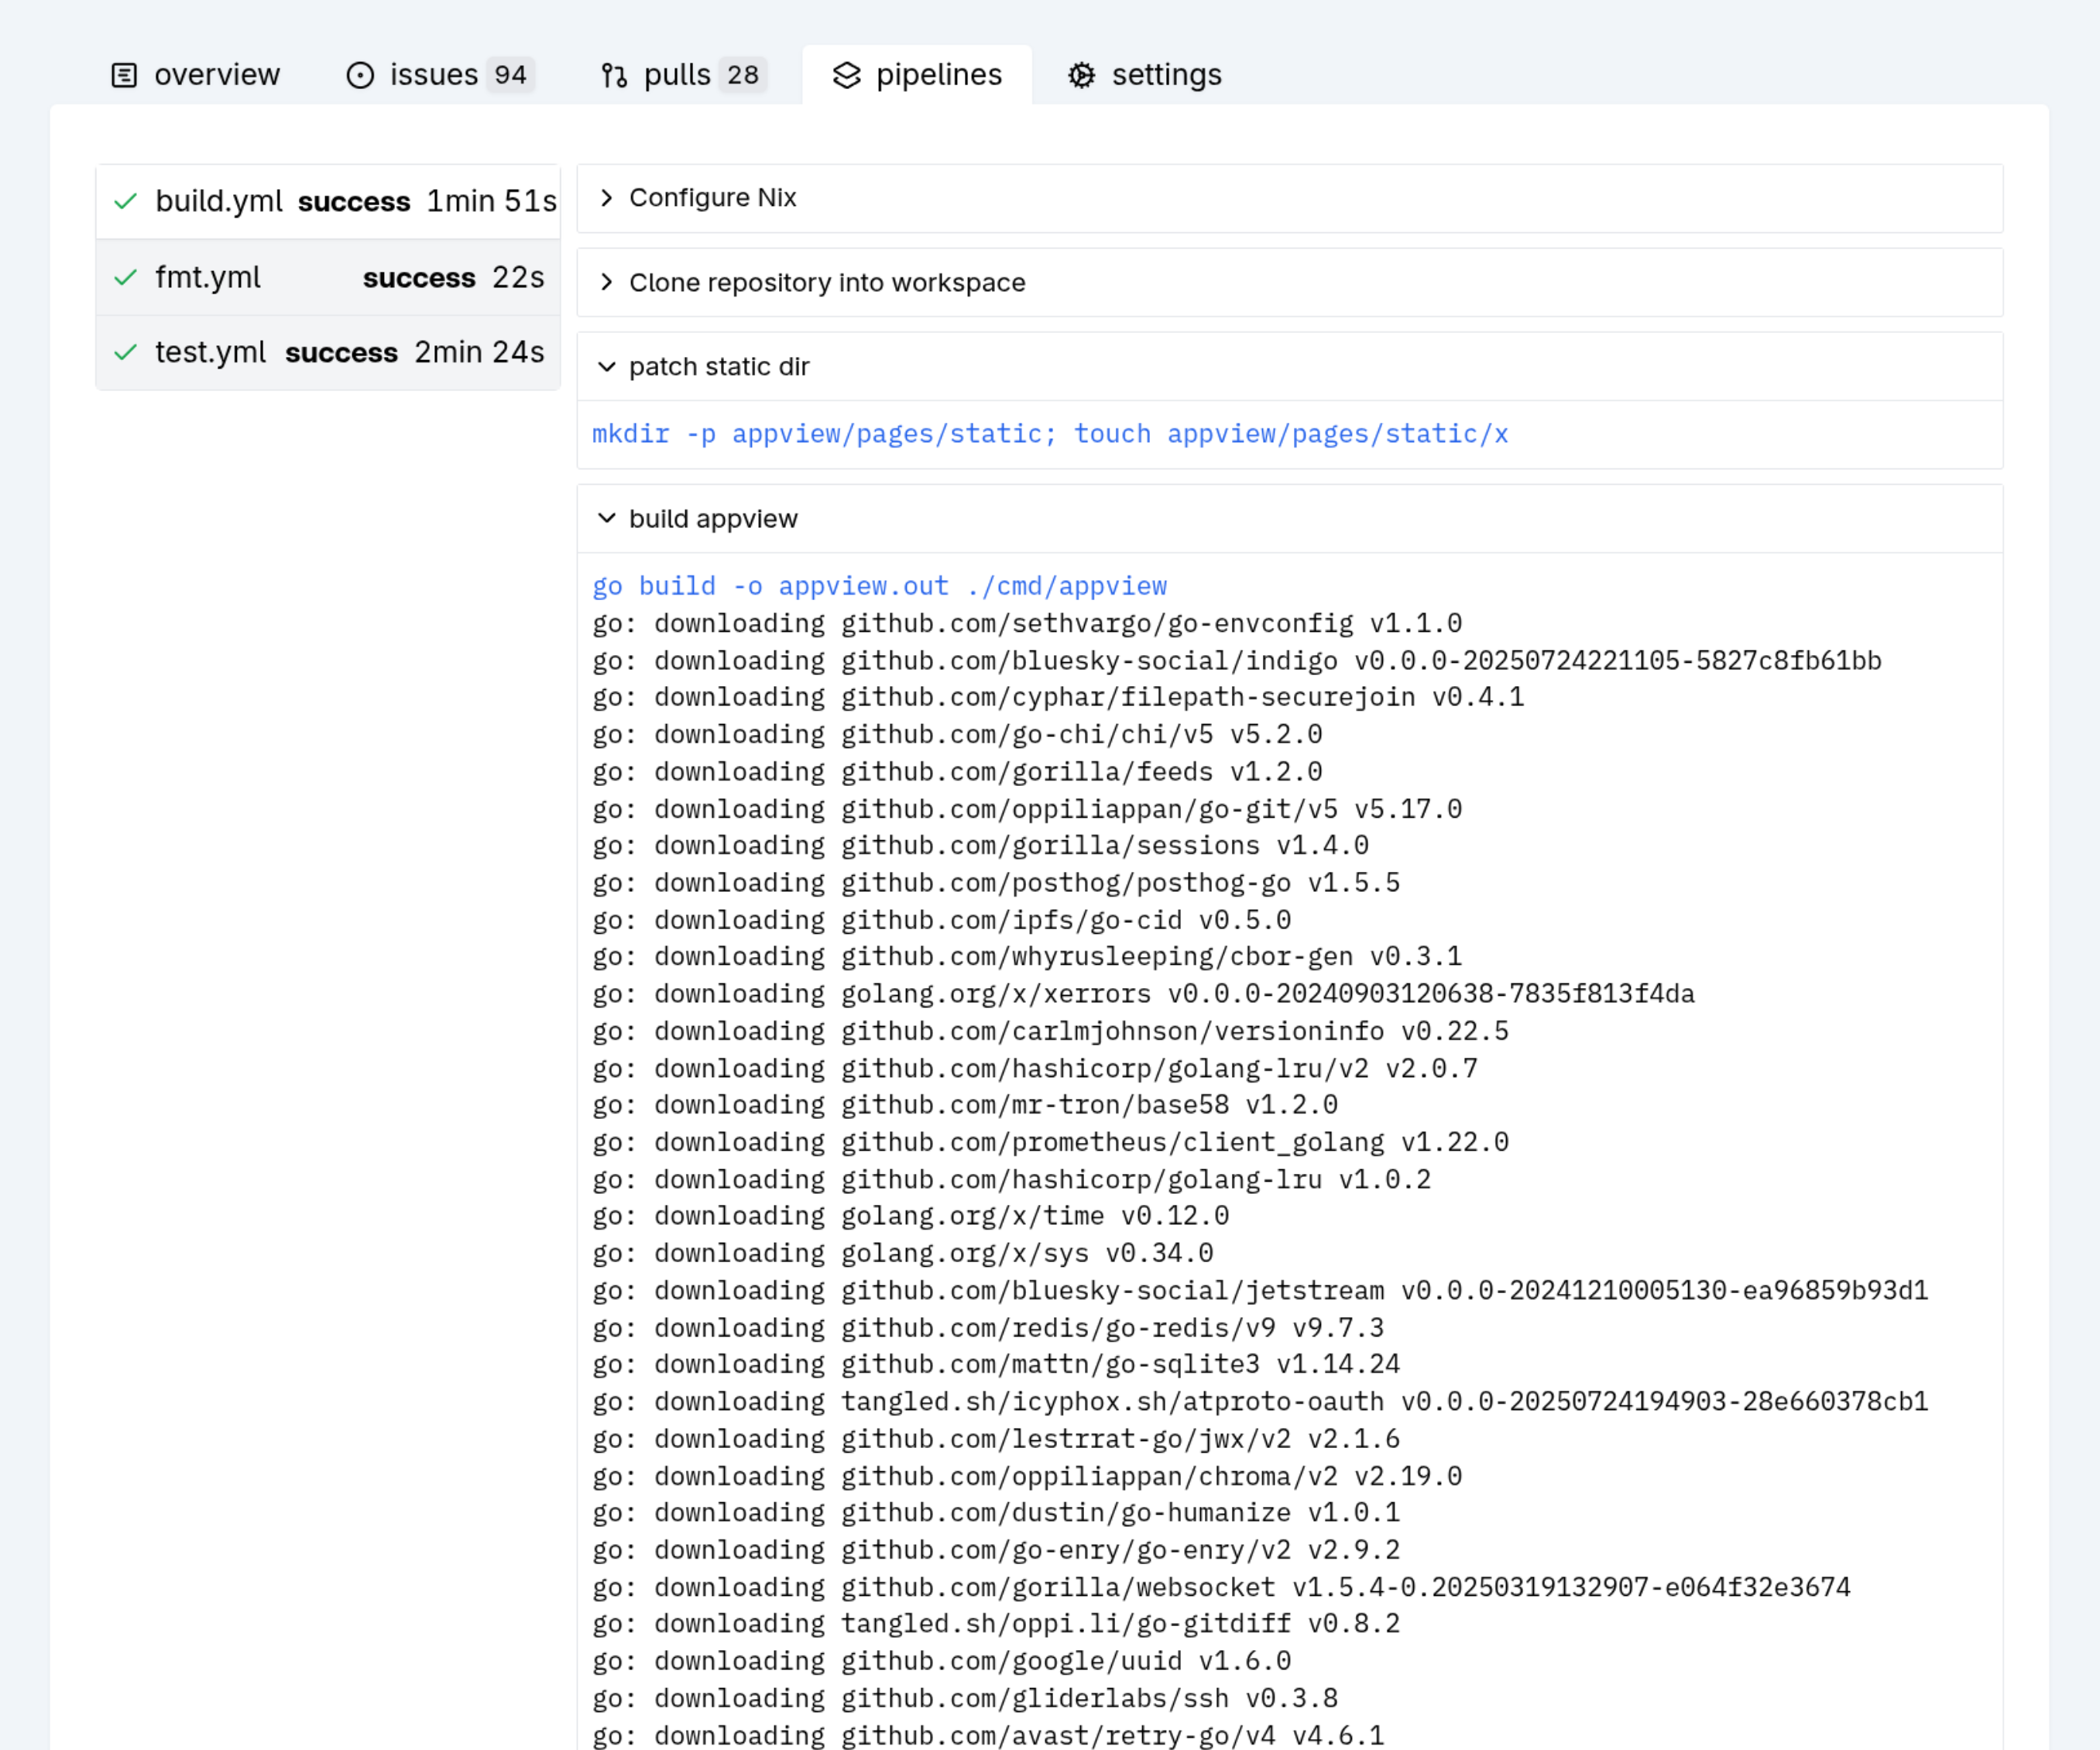Open the settings tab
Screen dimensions: 2100x1750
[x=1166, y=75]
